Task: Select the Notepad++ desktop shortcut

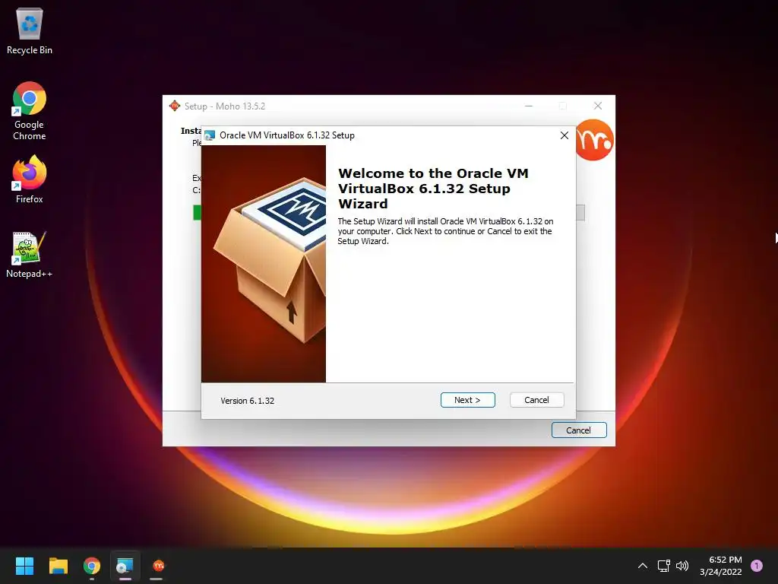Action: [30, 255]
